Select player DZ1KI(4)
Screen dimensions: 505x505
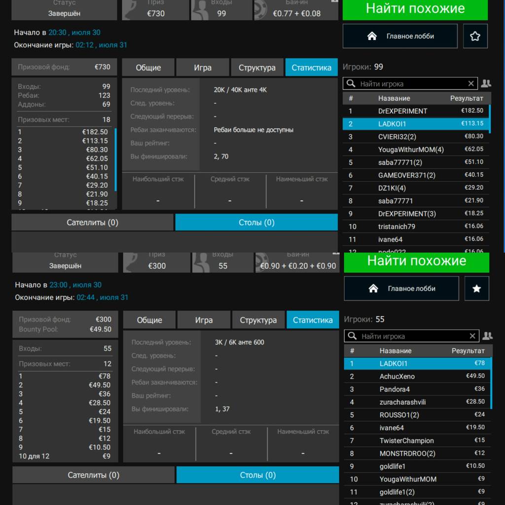click(415, 188)
